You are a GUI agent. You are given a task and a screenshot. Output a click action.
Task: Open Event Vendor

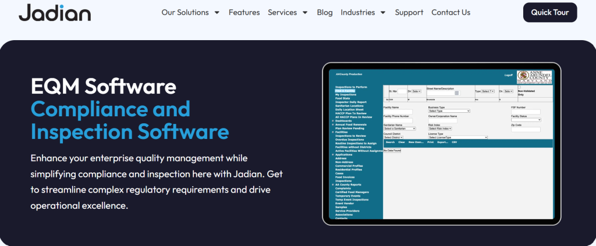tap(343, 204)
